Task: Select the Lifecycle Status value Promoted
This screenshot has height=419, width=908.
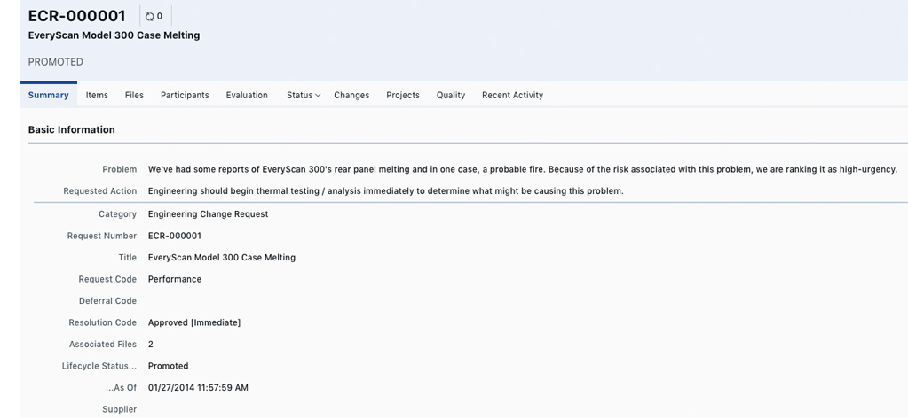Action: tap(168, 366)
